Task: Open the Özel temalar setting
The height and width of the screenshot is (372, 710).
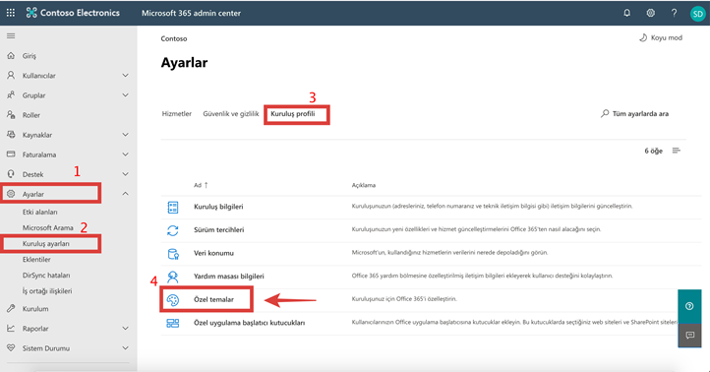Action: click(x=213, y=299)
